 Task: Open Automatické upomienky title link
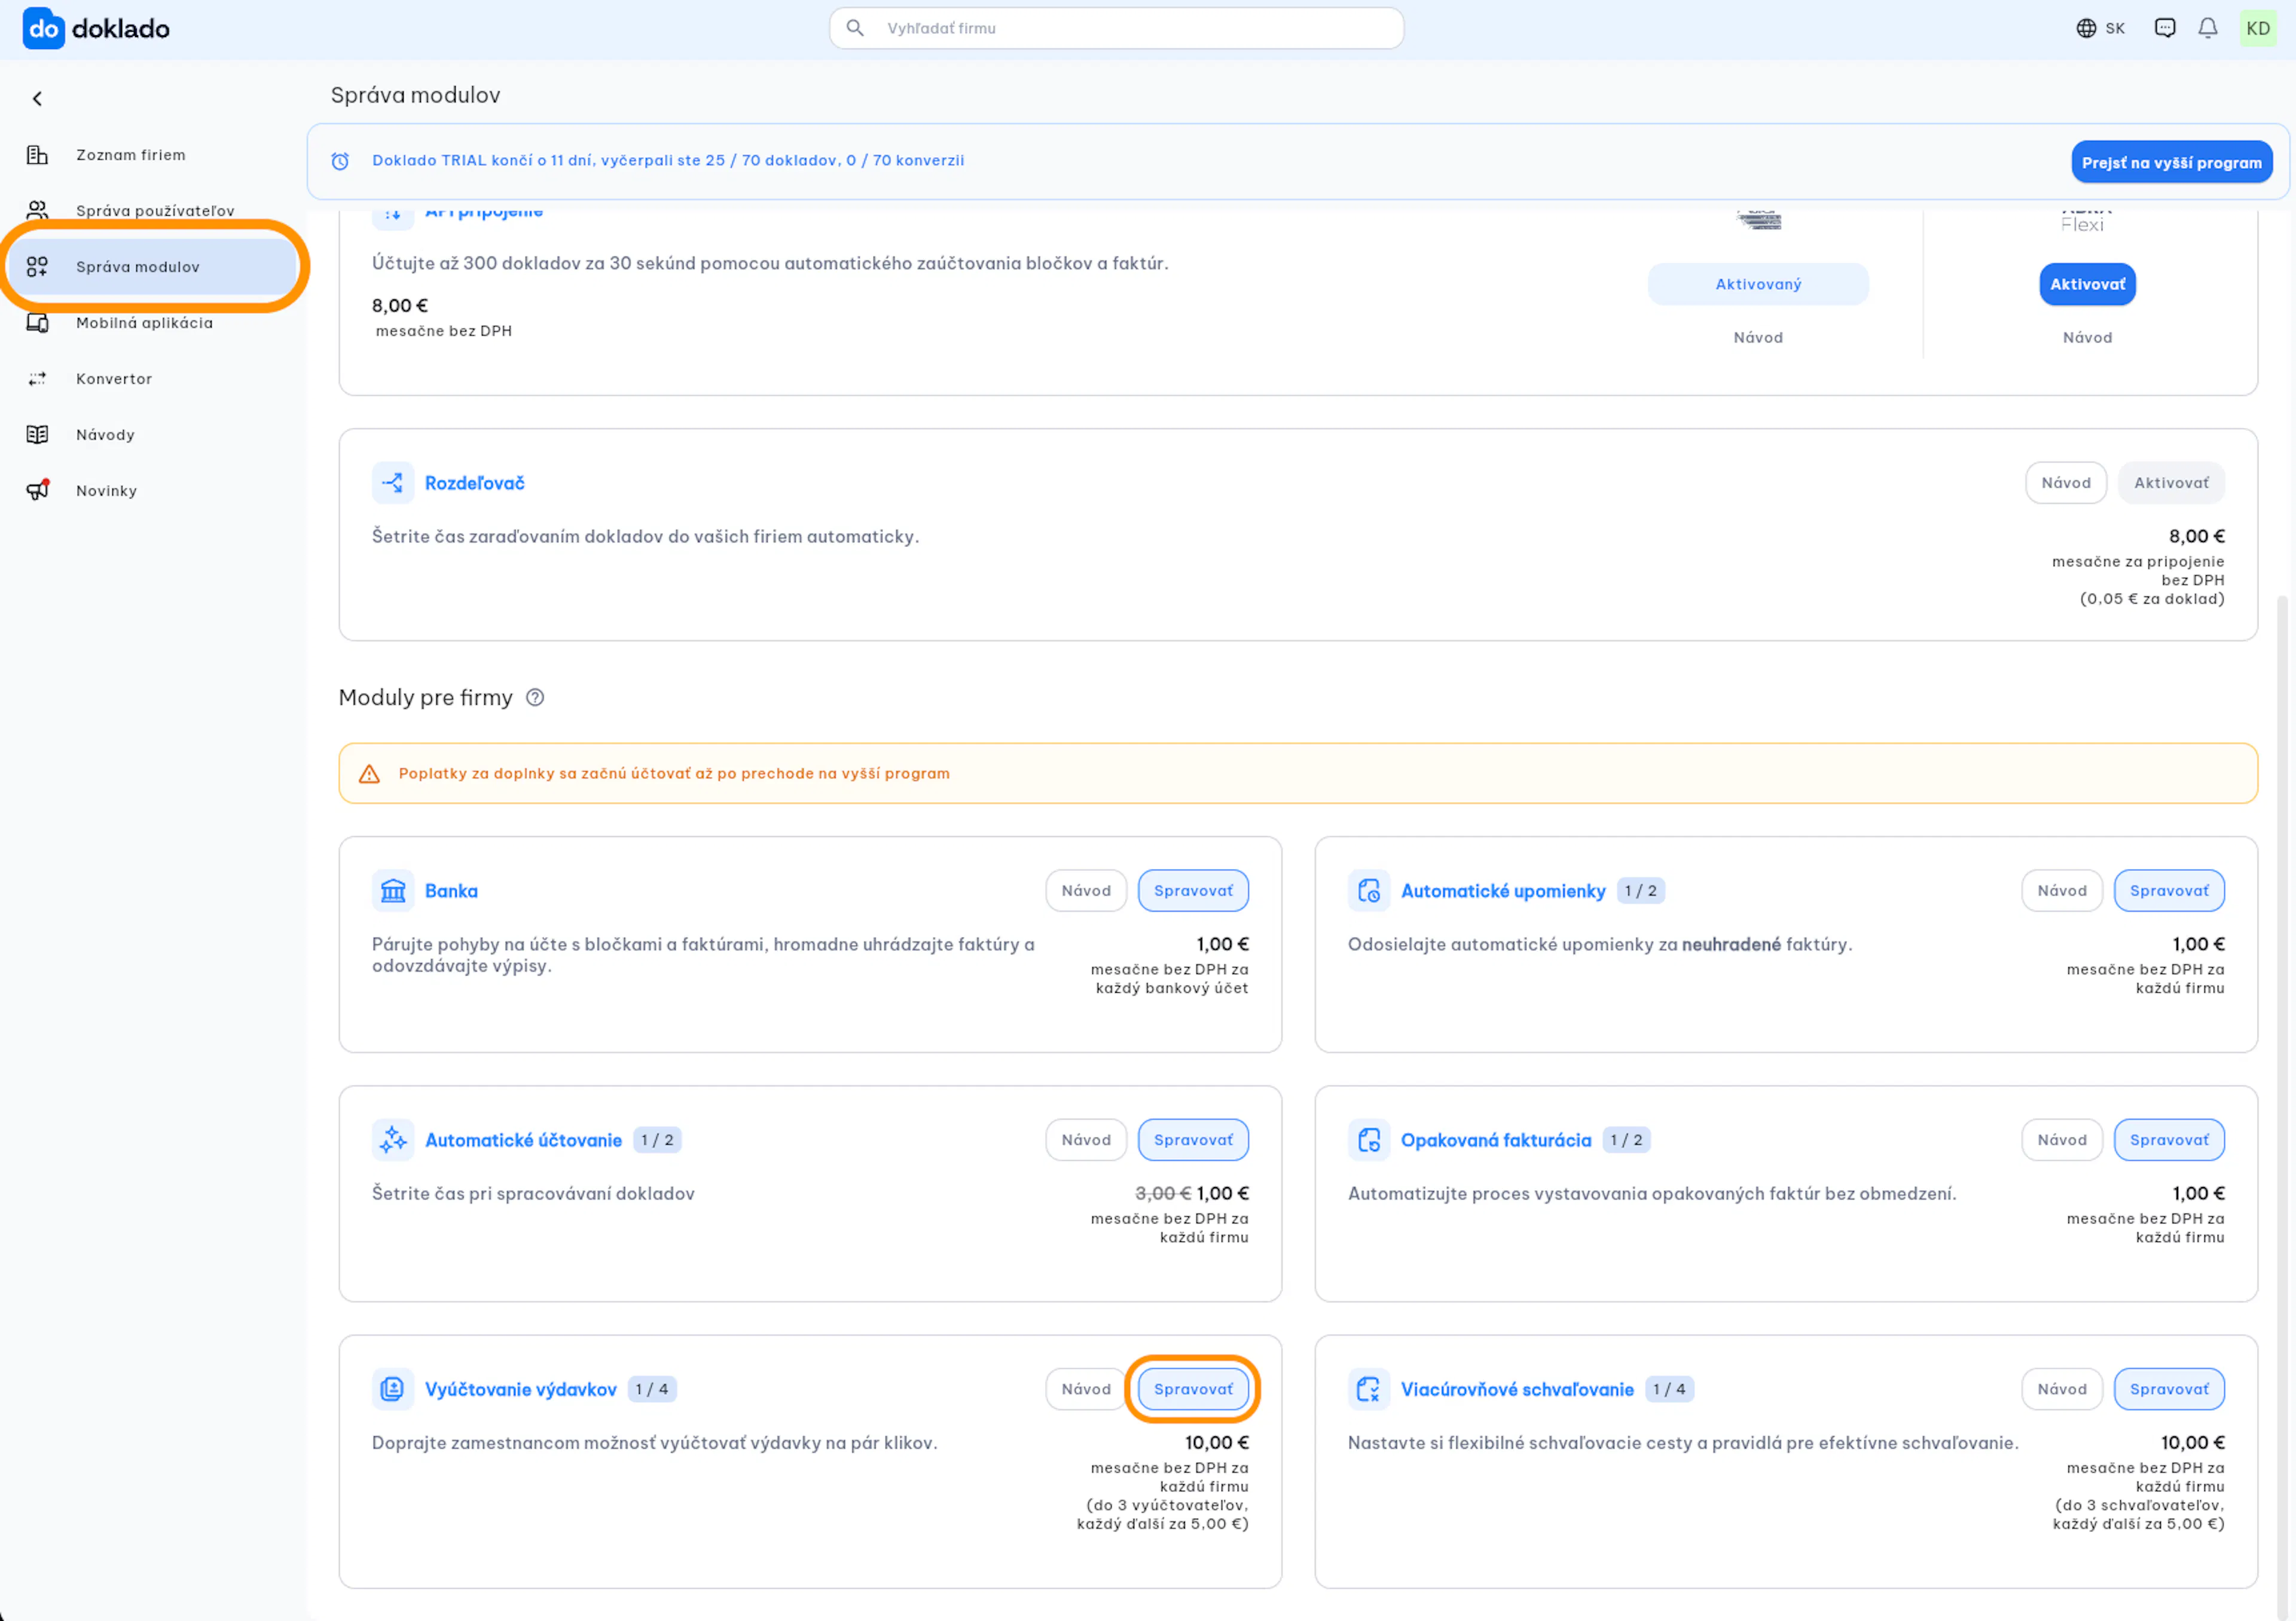pyautogui.click(x=1503, y=891)
